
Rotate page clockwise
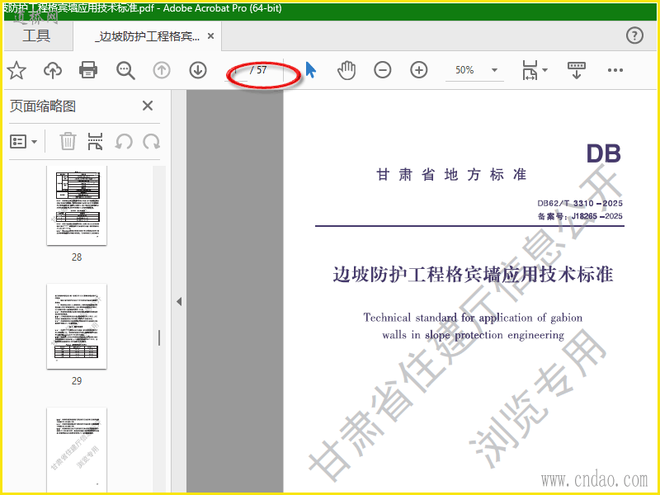pyautogui.click(x=152, y=141)
